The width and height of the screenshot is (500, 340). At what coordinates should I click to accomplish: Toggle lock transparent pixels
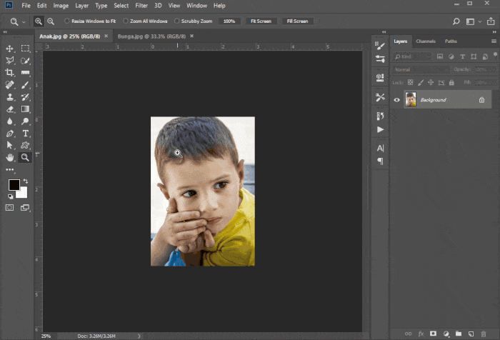pyautogui.click(x=411, y=83)
